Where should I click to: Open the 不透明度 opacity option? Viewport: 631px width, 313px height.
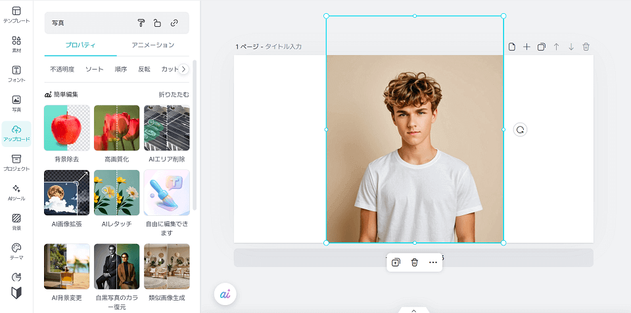tap(62, 69)
